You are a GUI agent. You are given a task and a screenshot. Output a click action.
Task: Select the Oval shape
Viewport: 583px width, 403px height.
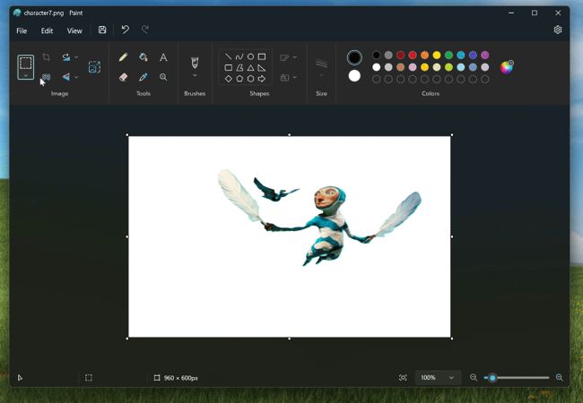point(250,56)
